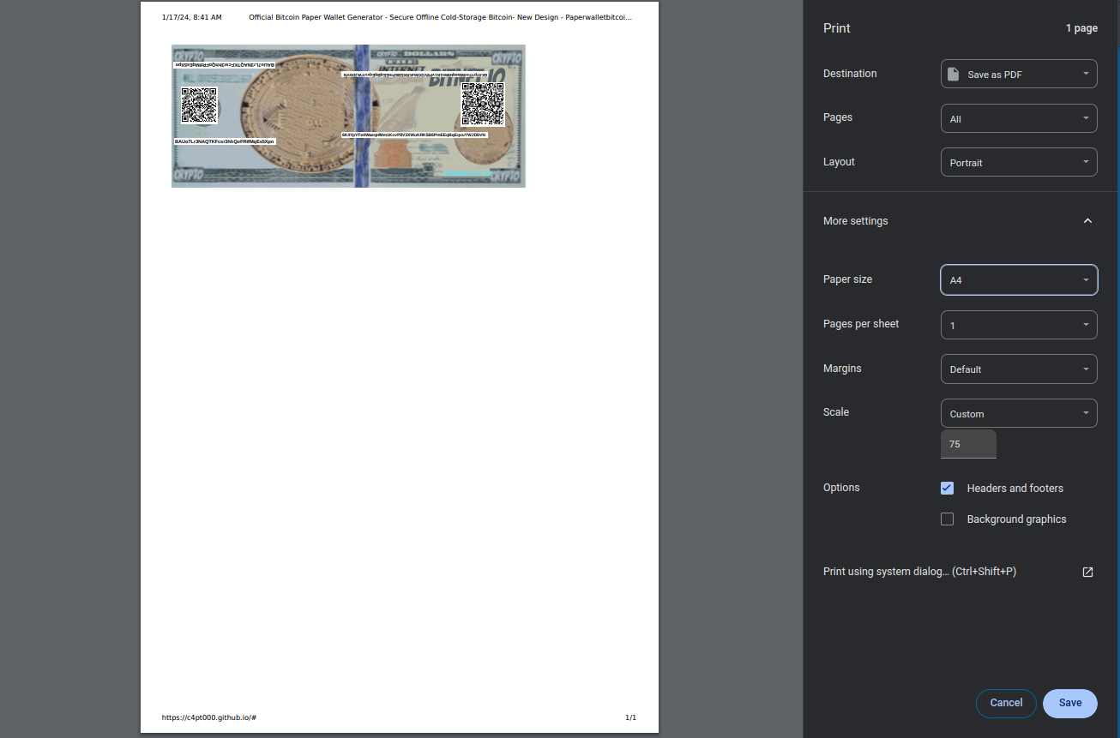1120x738 pixels.
Task: Click the external link icon for system dialog
Action: click(1087, 572)
